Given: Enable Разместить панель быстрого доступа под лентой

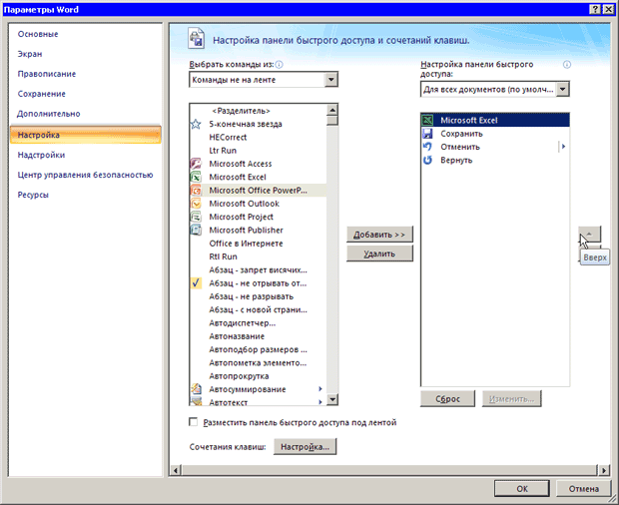Looking at the screenshot, I should pyautogui.click(x=193, y=422).
